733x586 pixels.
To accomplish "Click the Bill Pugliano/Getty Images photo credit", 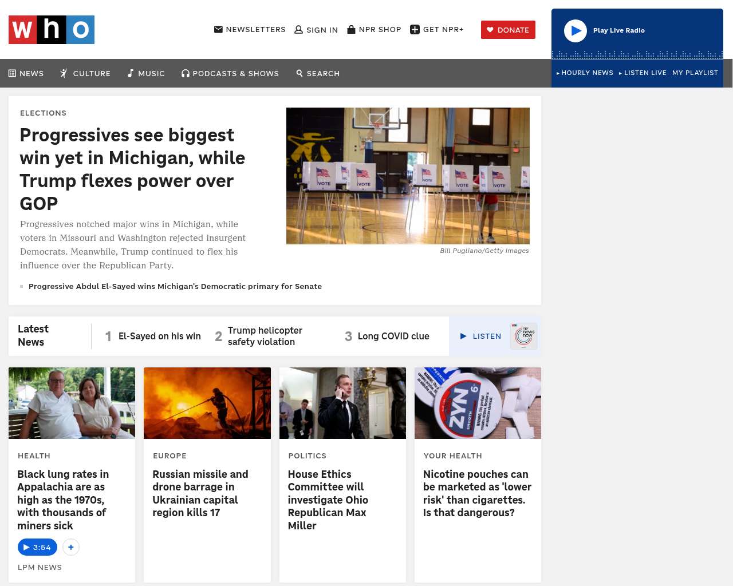I will click(484, 251).
